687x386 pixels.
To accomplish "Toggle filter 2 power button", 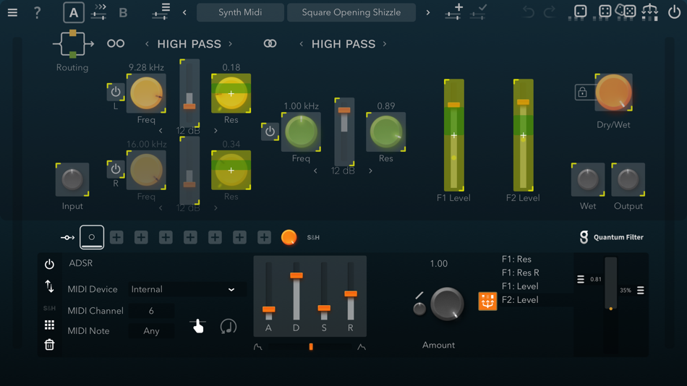I will [x=270, y=132].
